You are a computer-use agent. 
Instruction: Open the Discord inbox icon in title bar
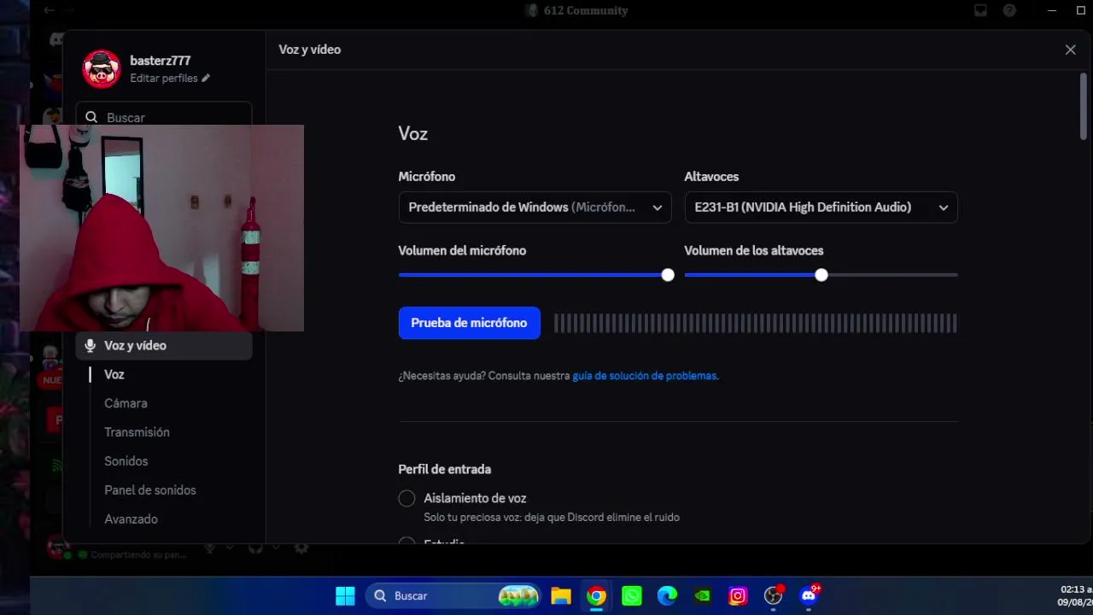[980, 10]
